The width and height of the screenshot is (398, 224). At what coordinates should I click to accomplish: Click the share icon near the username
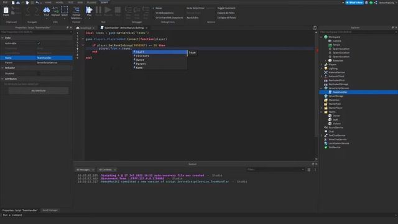coord(376,2)
